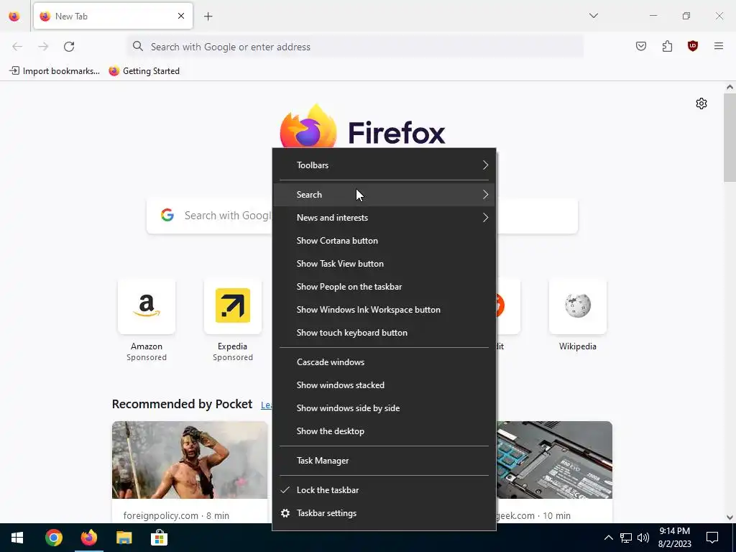Close the New Tab tab
Screen dimensions: 736x552
tap(181, 16)
